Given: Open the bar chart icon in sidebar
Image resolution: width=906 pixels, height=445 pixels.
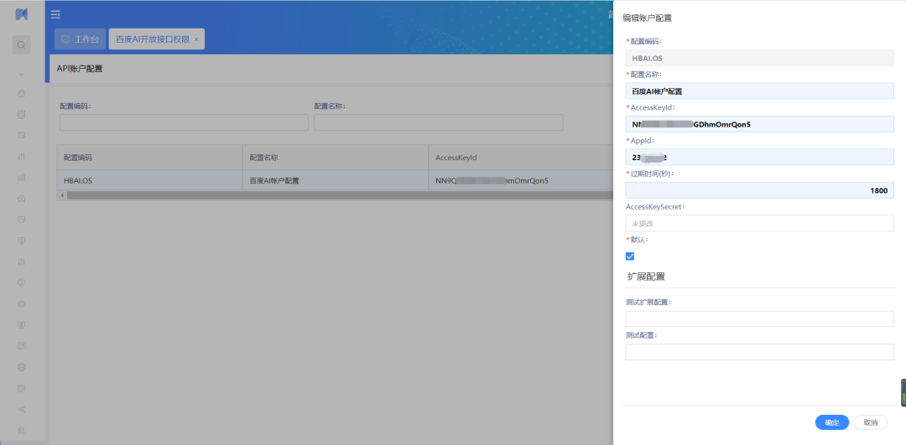Looking at the screenshot, I should (x=22, y=178).
